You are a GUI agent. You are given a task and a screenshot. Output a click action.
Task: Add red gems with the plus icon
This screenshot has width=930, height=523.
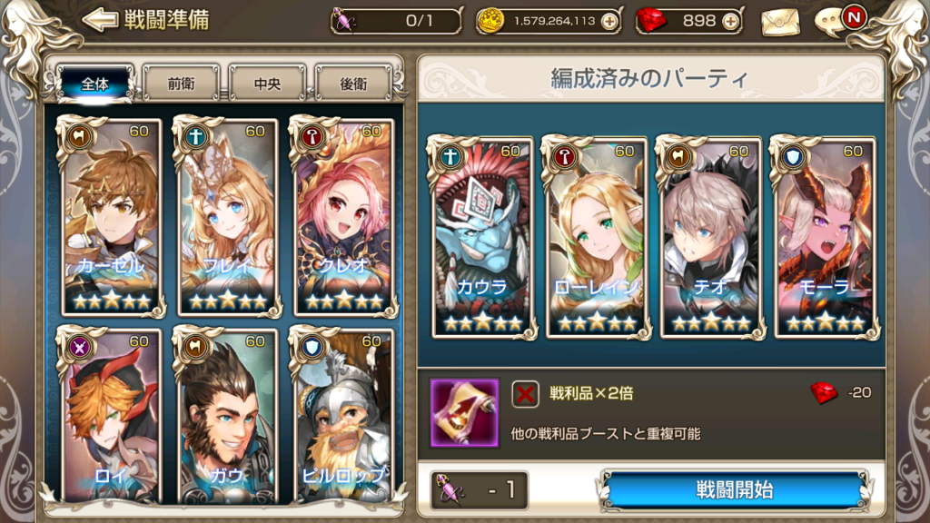click(731, 22)
